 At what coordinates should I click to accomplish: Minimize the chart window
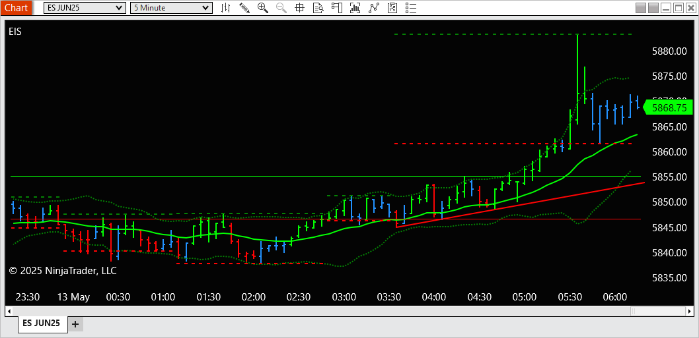pos(666,7)
